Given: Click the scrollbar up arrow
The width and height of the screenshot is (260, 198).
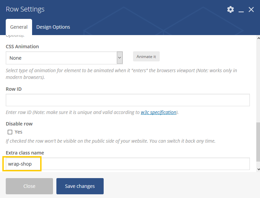Looking at the screenshot, I should click(259, 38).
